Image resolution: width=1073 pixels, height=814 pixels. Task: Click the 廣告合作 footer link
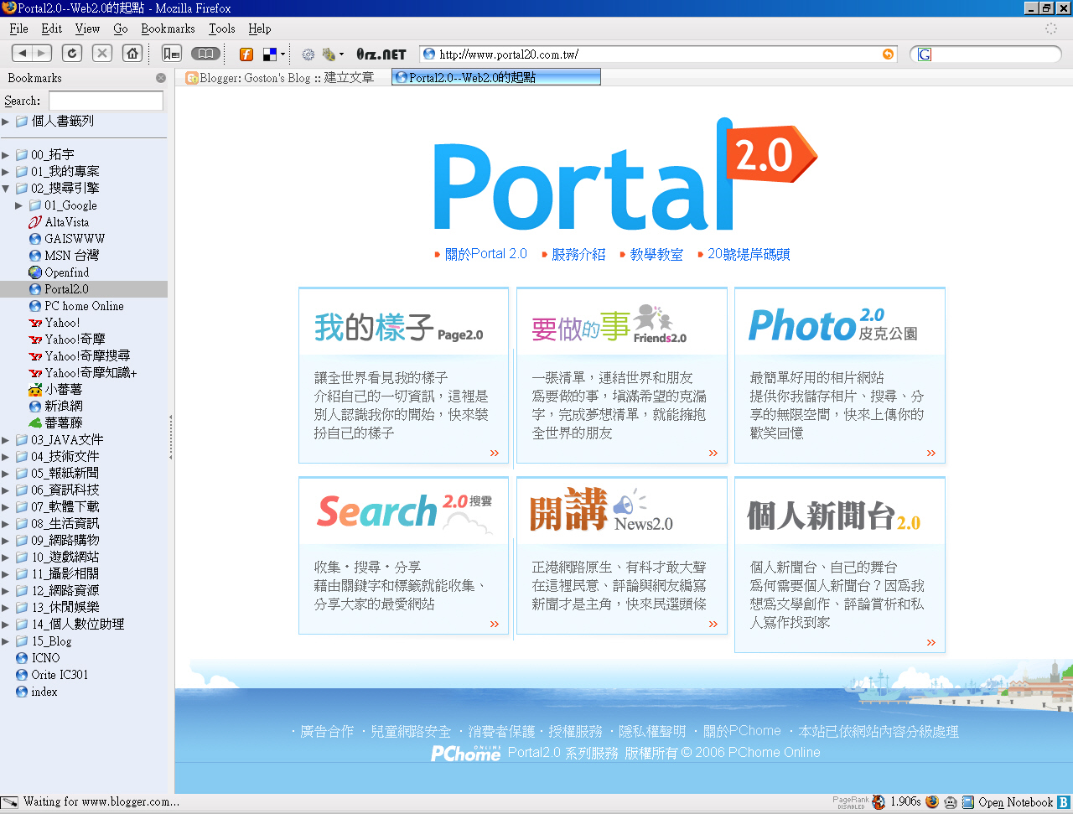tap(327, 732)
